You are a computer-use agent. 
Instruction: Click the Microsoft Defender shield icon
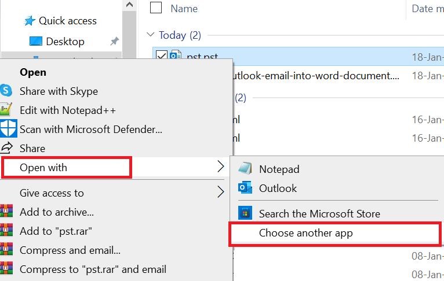click(x=8, y=128)
